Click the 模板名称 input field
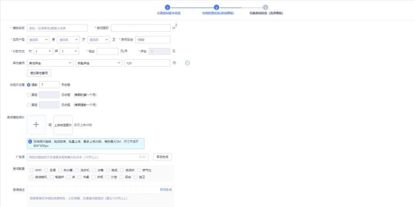 tap(57, 28)
